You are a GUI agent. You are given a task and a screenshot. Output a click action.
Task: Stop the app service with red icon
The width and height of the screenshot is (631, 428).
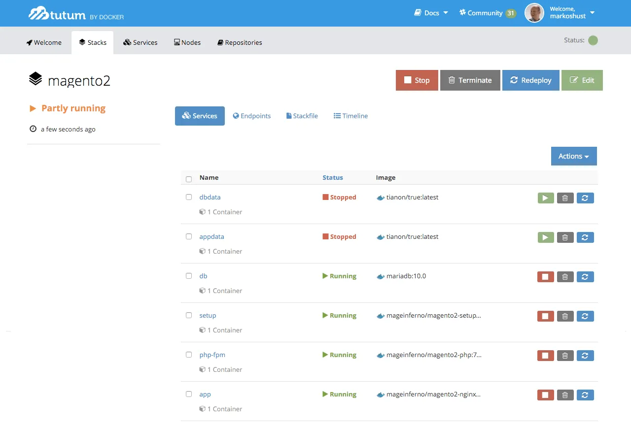click(545, 395)
